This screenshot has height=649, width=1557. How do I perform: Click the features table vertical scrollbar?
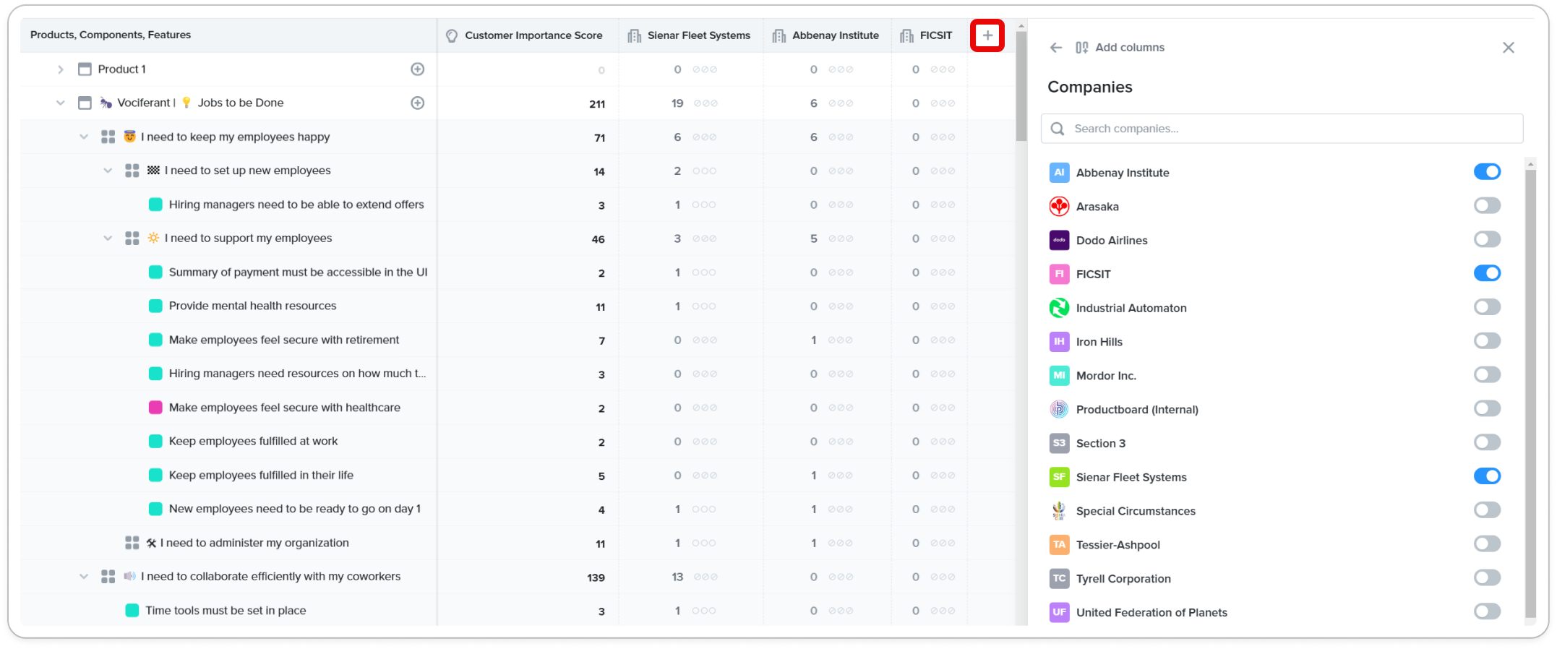(1021, 87)
